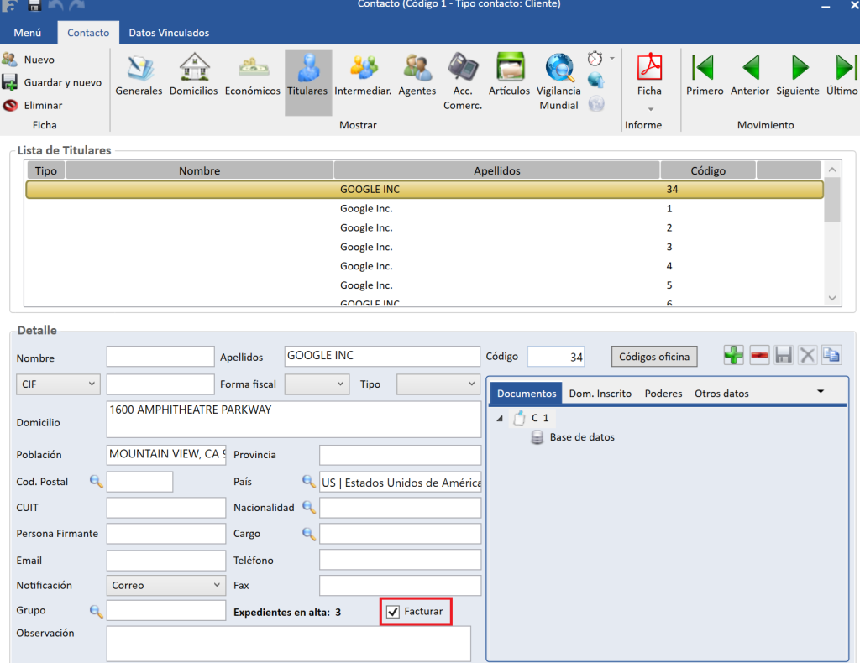
Task: Click the titulares list scrollbar down arrow
Action: point(832,298)
